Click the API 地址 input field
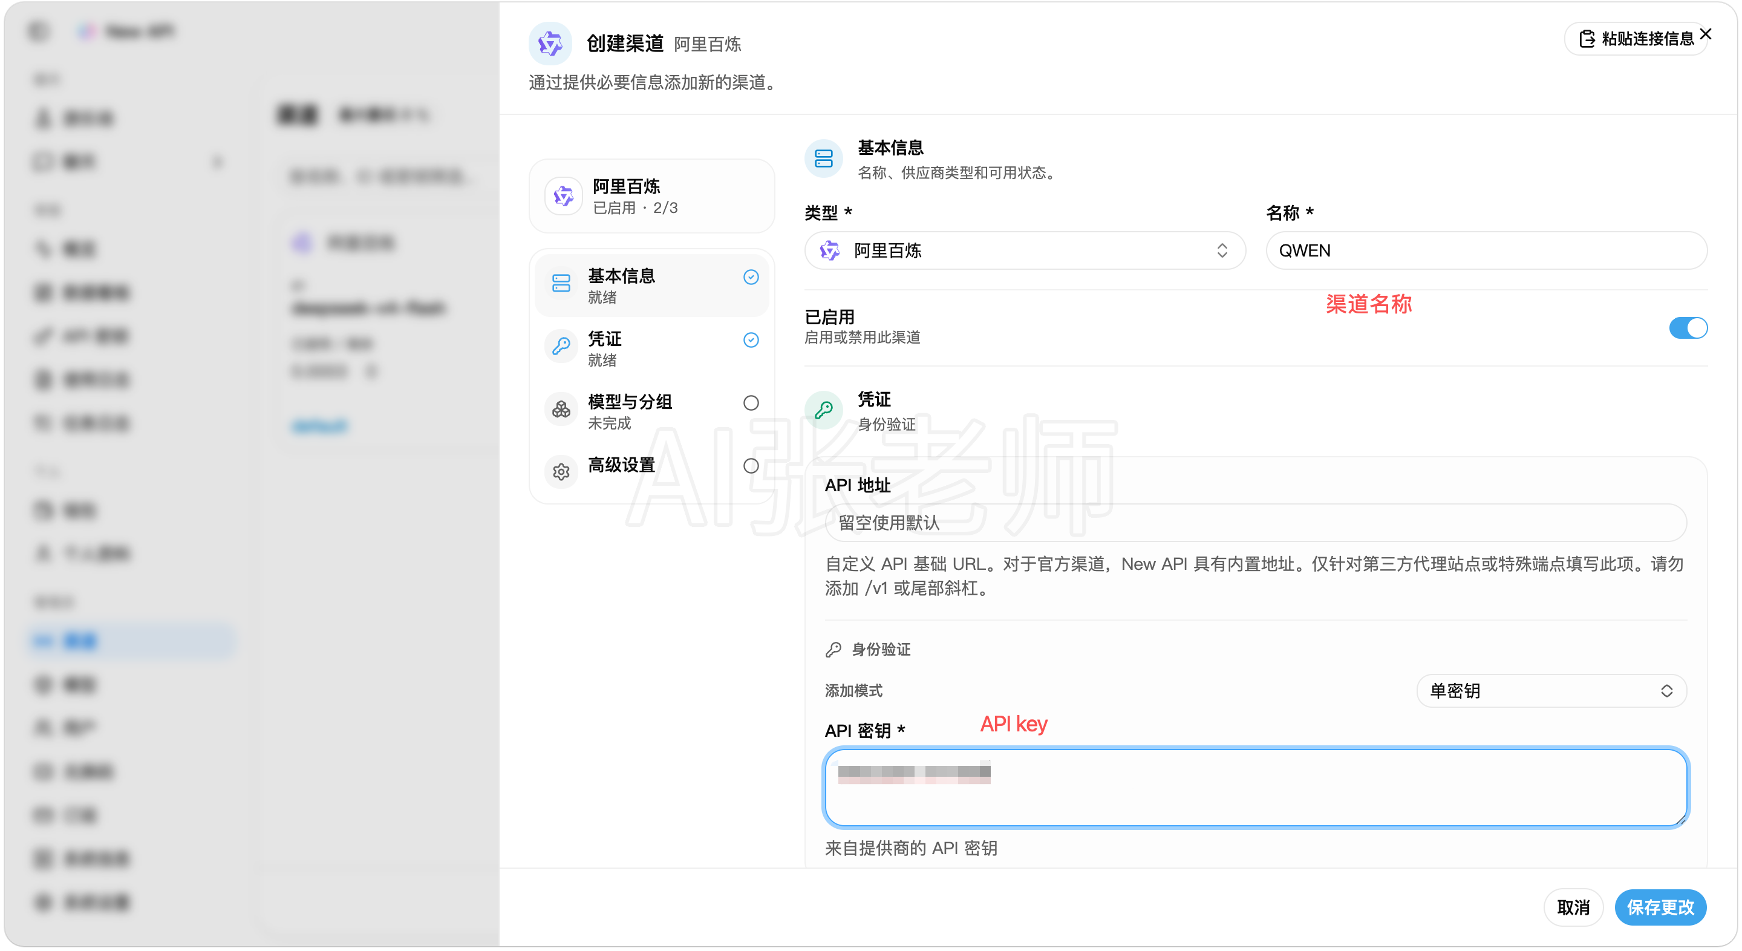 click(1255, 522)
